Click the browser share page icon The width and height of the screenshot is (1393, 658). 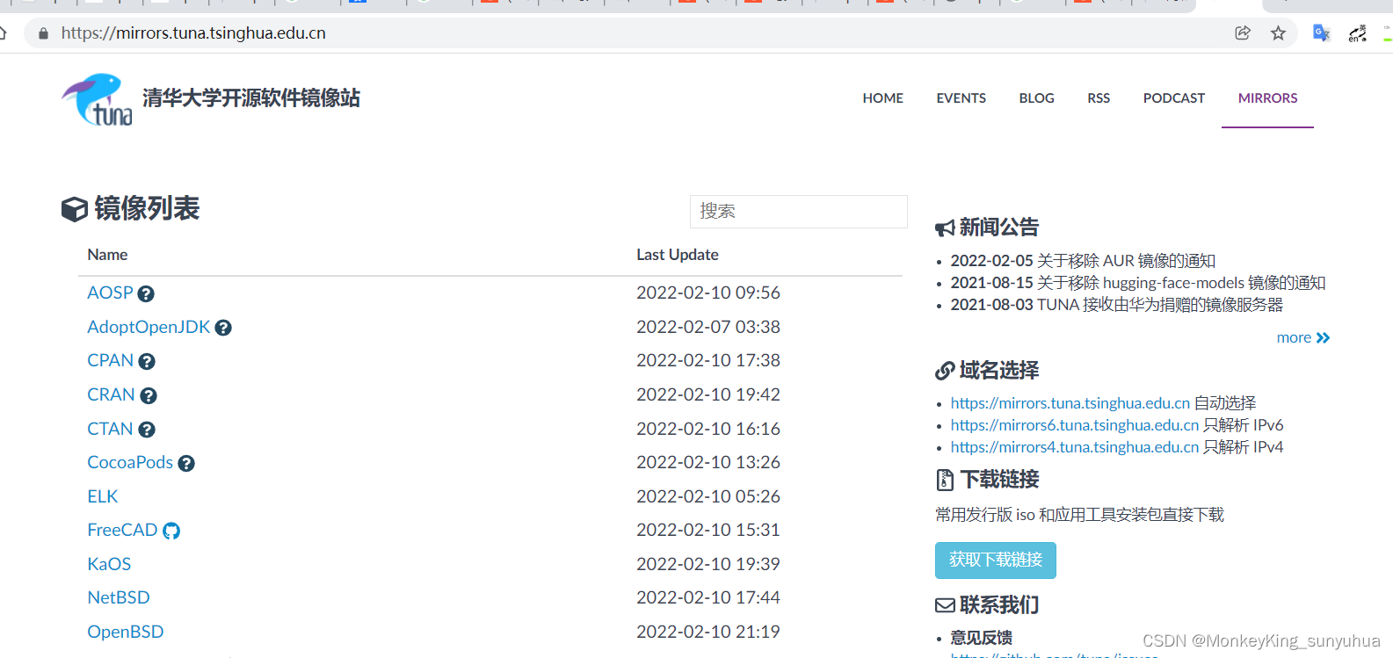(x=1243, y=33)
